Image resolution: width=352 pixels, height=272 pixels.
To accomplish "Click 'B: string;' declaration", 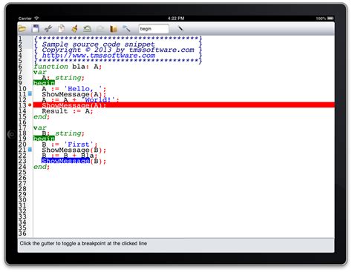I will tap(63, 133).
